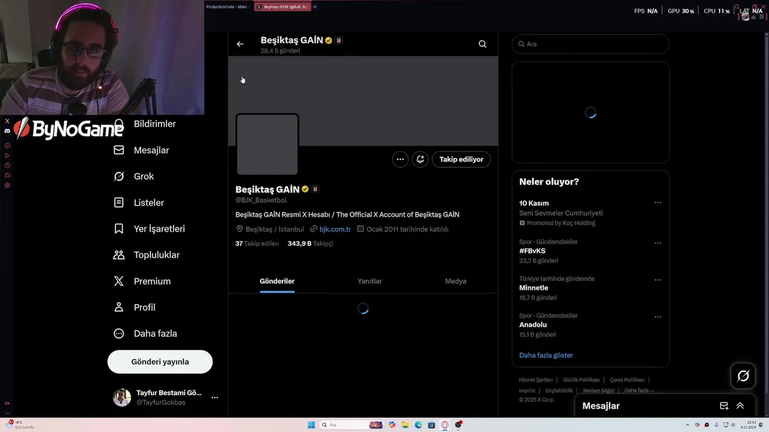Image resolution: width=769 pixels, height=432 pixels.
Task: Open account options dots next to TayfurGokbas
Action: [x=214, y=397]
